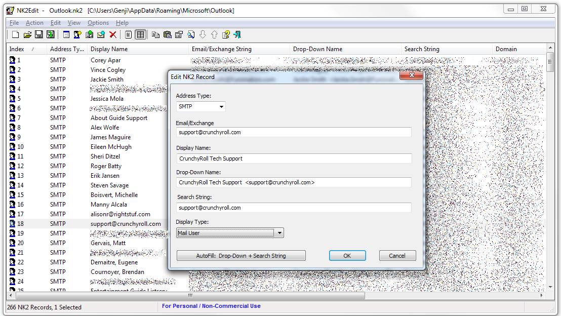The height and width of the screenshot is (316, 561).
Task: Click into the Display Name text field
Action: point(294,159)
